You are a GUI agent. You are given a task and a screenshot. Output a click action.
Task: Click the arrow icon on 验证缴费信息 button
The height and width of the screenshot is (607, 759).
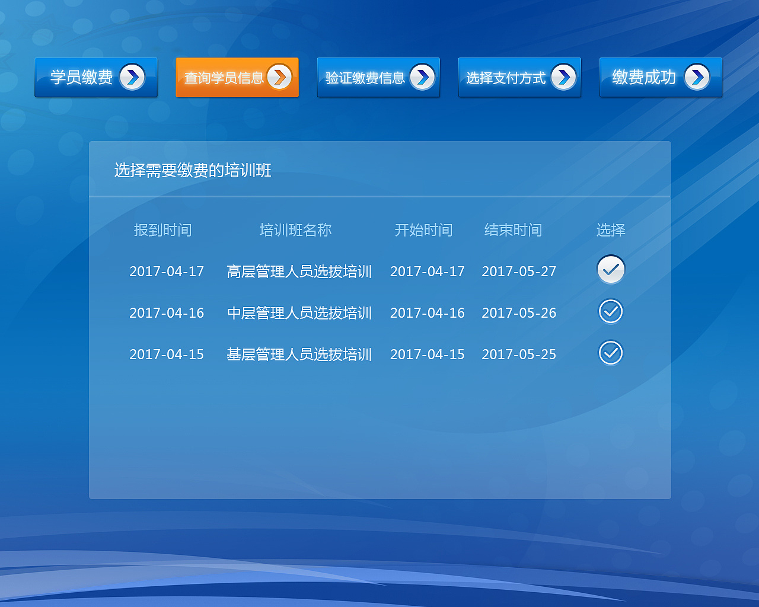tap(423, 77)
